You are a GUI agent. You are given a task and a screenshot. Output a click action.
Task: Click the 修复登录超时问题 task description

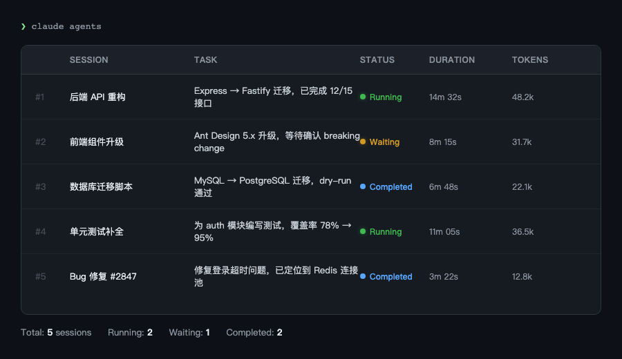(276, 276)
